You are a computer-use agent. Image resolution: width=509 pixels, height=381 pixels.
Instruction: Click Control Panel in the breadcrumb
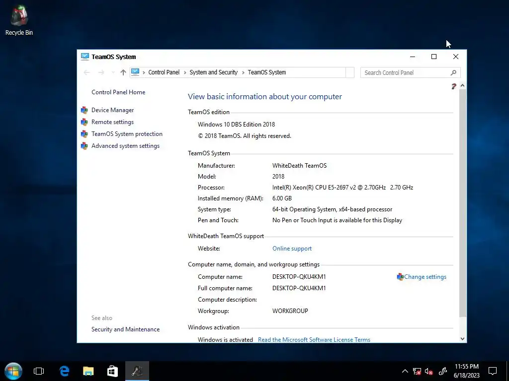click(x=164, y=72)
